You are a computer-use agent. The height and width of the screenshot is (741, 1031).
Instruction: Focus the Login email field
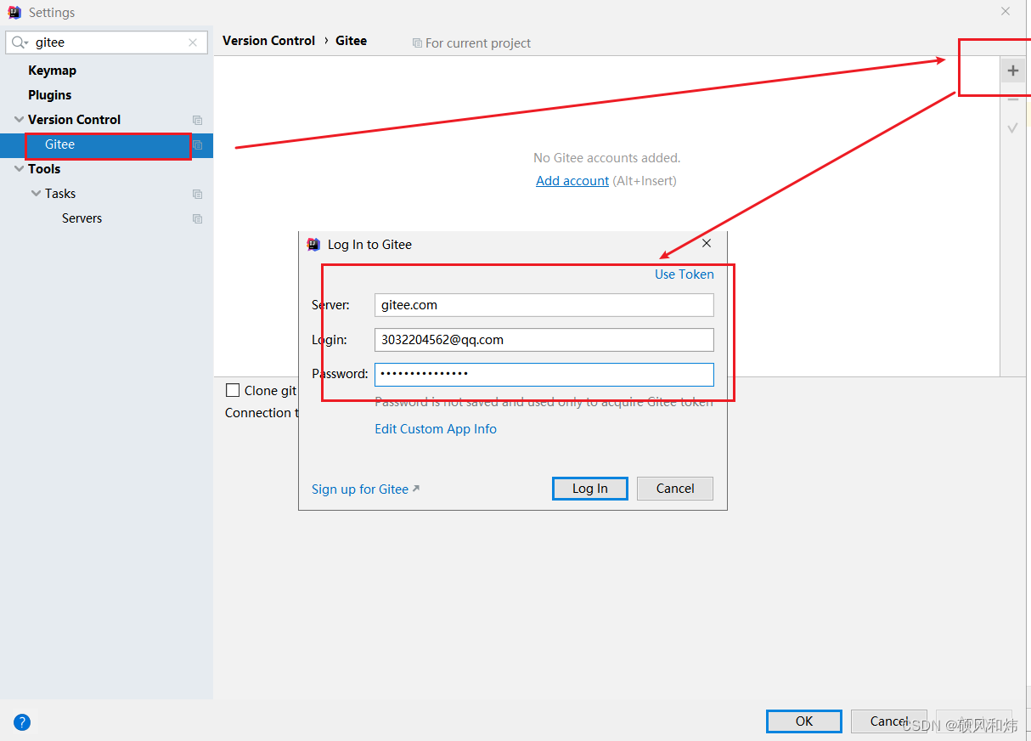point(544,340)
